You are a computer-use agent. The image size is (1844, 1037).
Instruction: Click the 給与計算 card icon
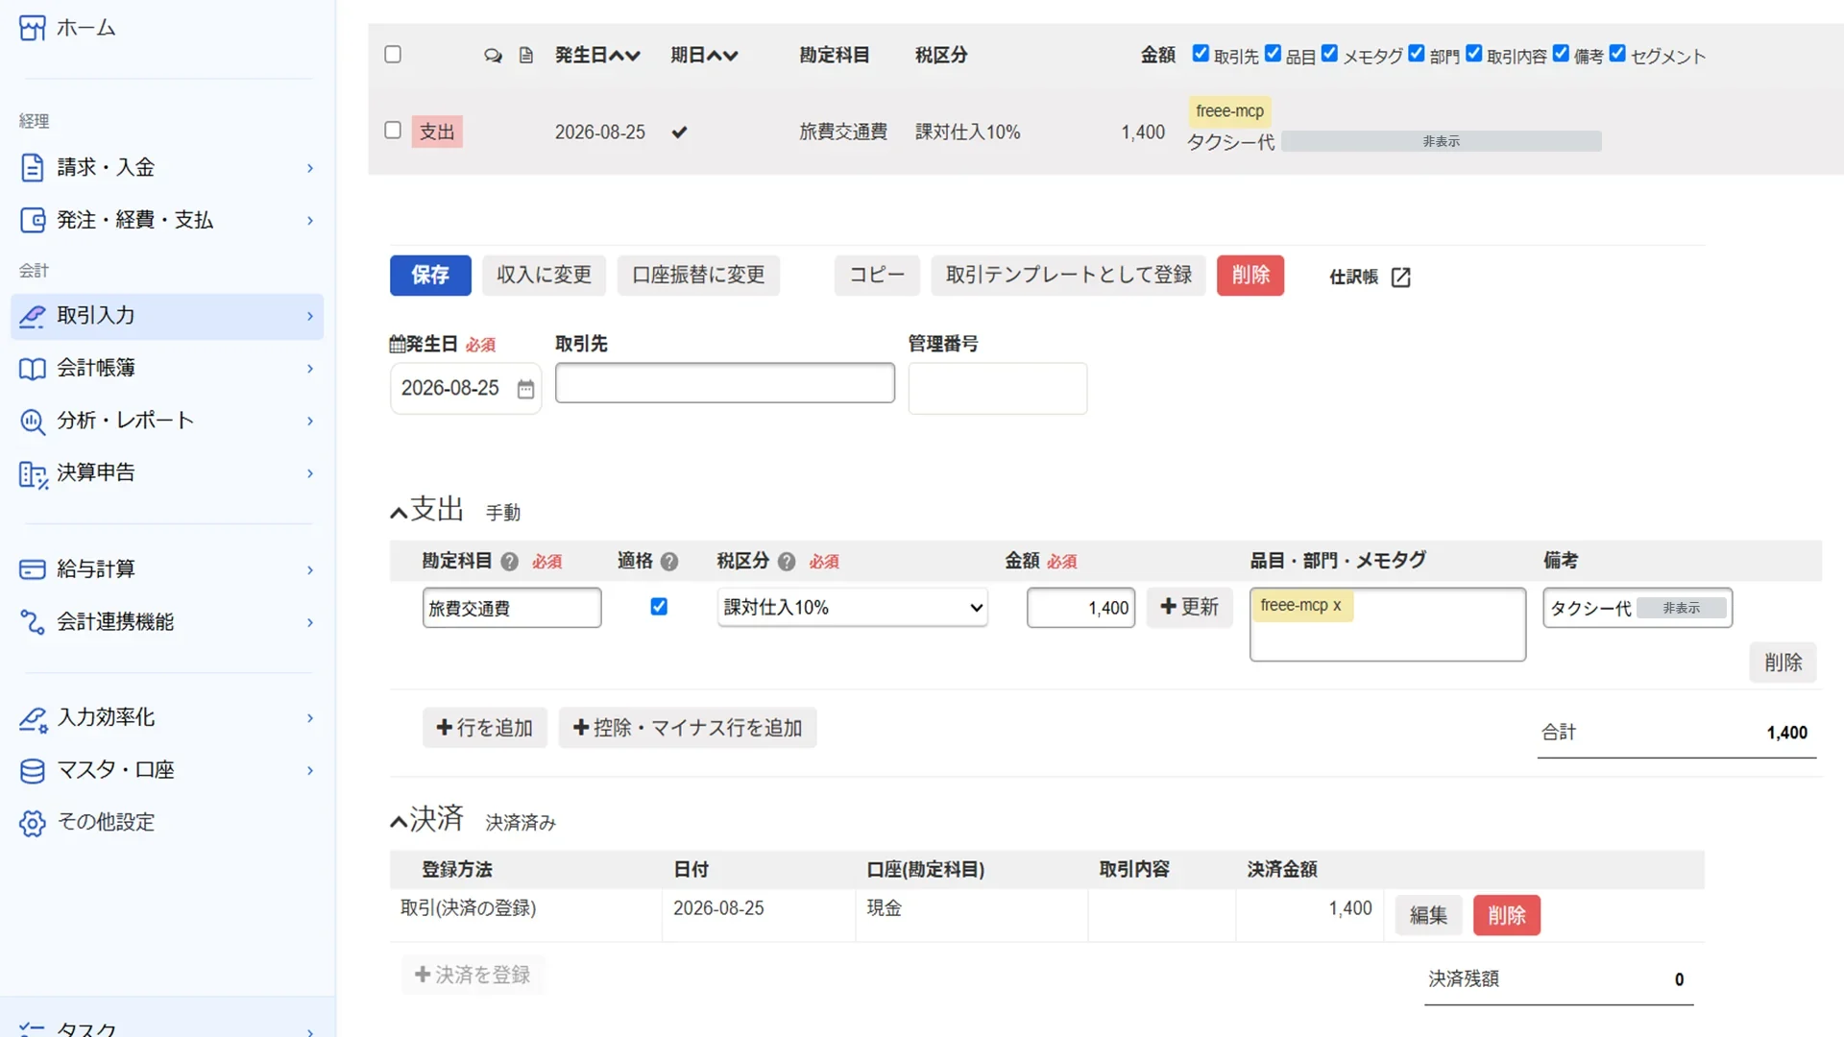pyautogui.click(x=32, y=570)
